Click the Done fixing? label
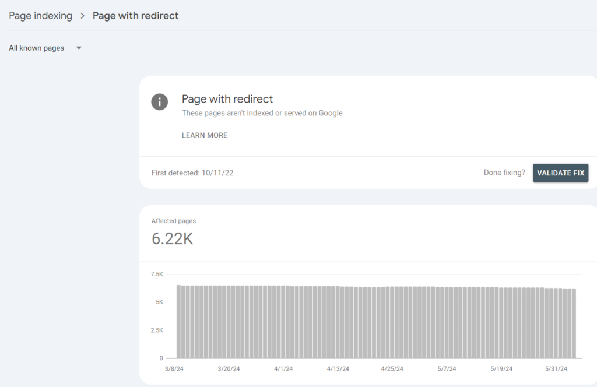Image resolution: width=597 pixels, height=387 pixels. (x=504, y=173)
